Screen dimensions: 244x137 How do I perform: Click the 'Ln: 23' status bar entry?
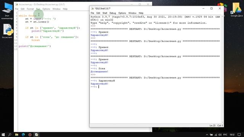(212, 125)
